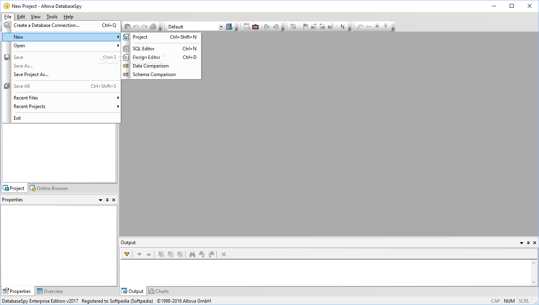Click the remove all bookmarks icon
Image resolution: width=539 pixels, height=305 pixels.
pos(331,27)
